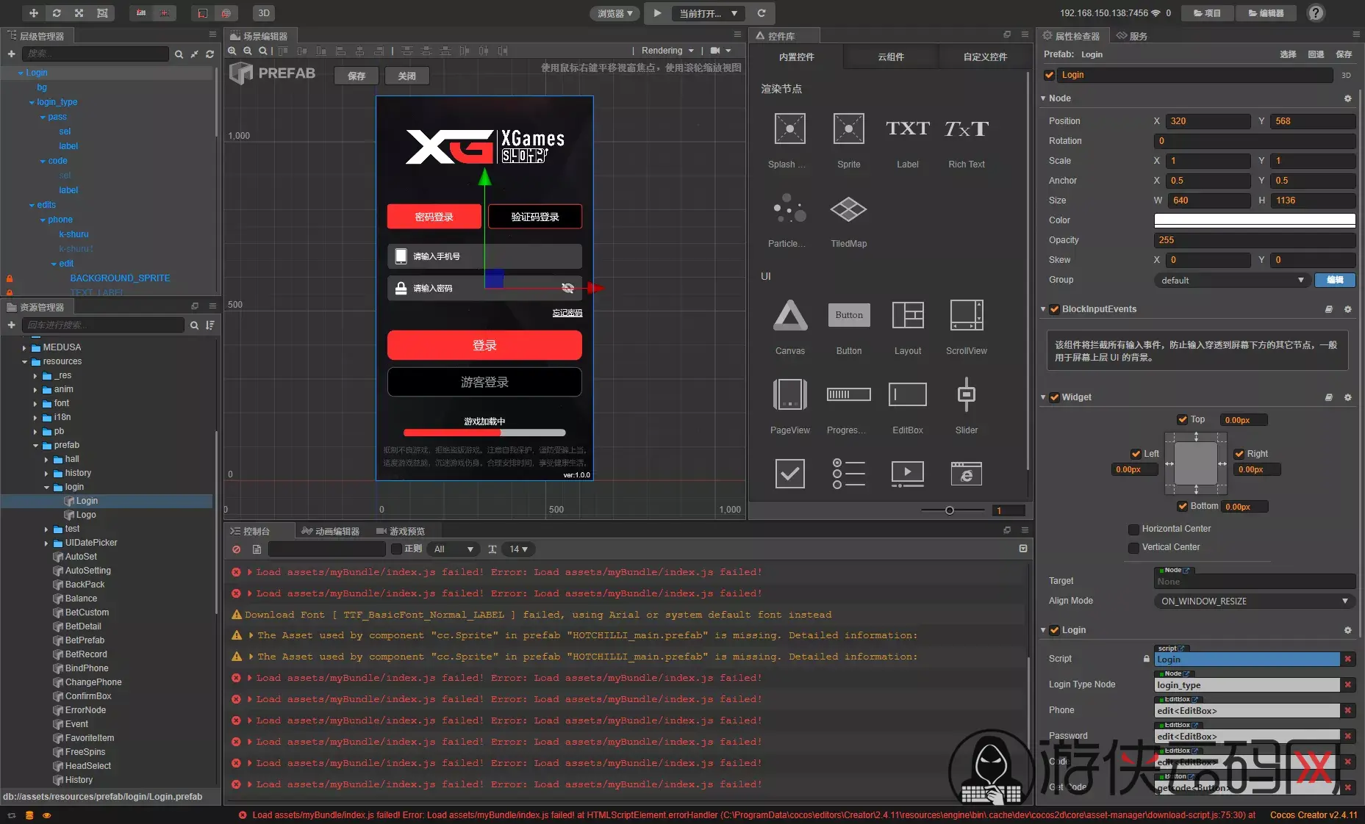Pick the Label TXT node icon

tap(908, 129)
